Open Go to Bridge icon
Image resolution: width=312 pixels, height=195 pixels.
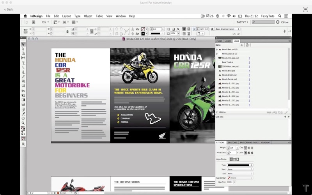pyautogui.click(x=34, y=22)
